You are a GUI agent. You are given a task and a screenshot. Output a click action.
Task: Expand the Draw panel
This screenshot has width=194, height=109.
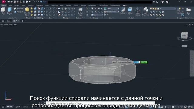[51, 18]
